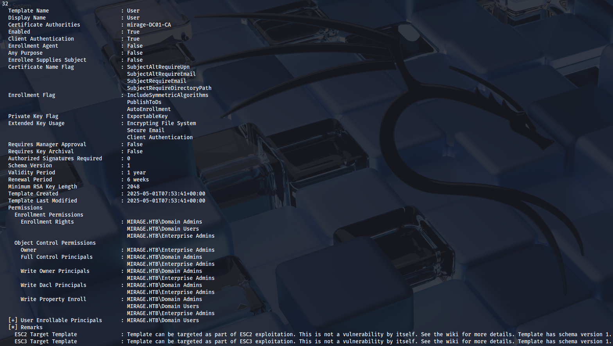Click the SubjectRequireDirectoryPath flag text
Viewport: 613px width, 346px height.
169,88
